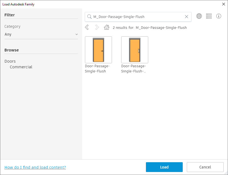Click the Filter section header

10,15
